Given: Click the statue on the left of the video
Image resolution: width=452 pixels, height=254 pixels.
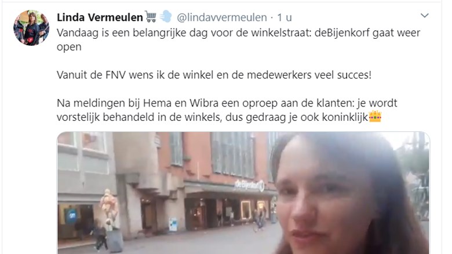Looking at the screenshot, I should point(109,209).
